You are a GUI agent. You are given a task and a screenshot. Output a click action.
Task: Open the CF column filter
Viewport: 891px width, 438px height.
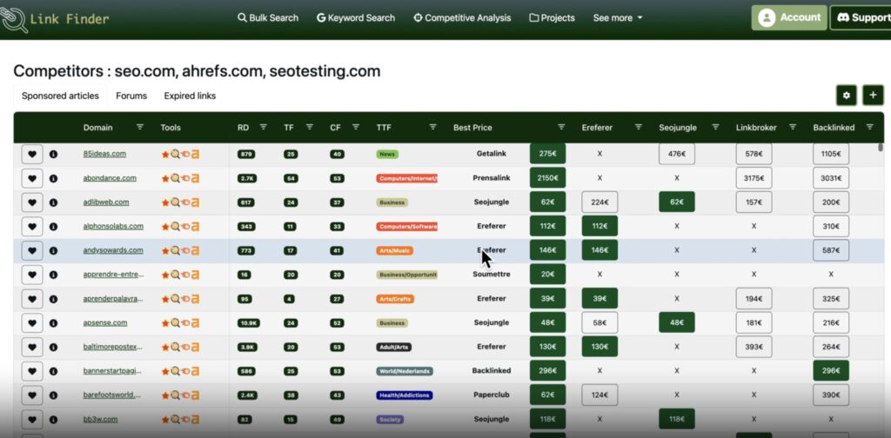[x=356, y=127]
